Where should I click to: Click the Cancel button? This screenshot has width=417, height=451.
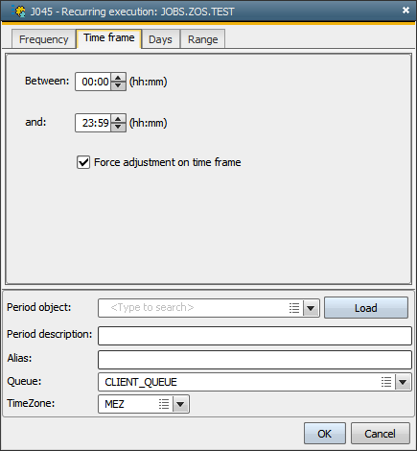[381, 434]
